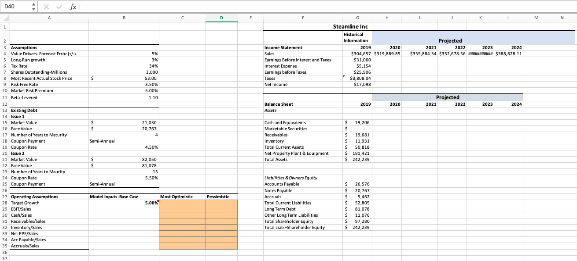Select column D header
The width and height of the screenshot is (577, 261).
point(221,18)
